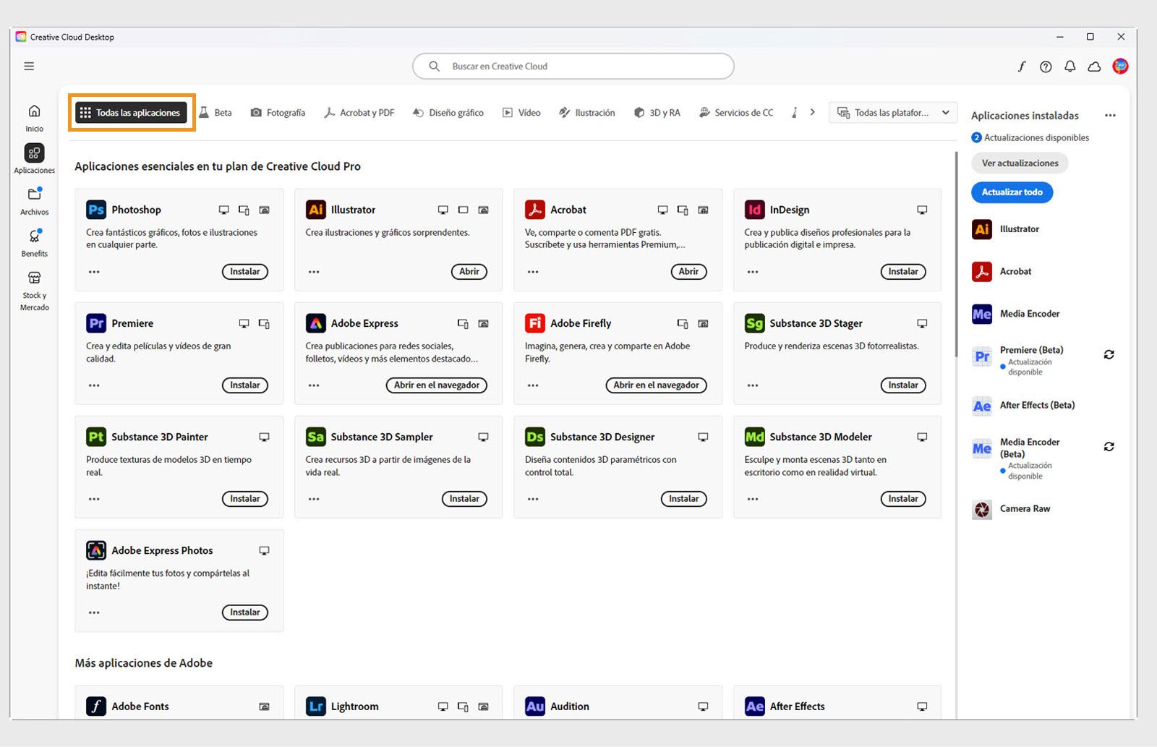Viewport: 1157px width, 747px height.
Task: Expand the Todas las plataformas dropdown
Action: point(945,112)
